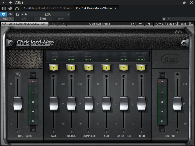
Task: Toggle the Sub on/off yellow button
Action: (x=106, y=68)
